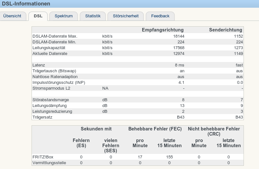Select the current data rate value 12974
The width and height of the screenshot is (259, 169).
click(x=178, y=54)
